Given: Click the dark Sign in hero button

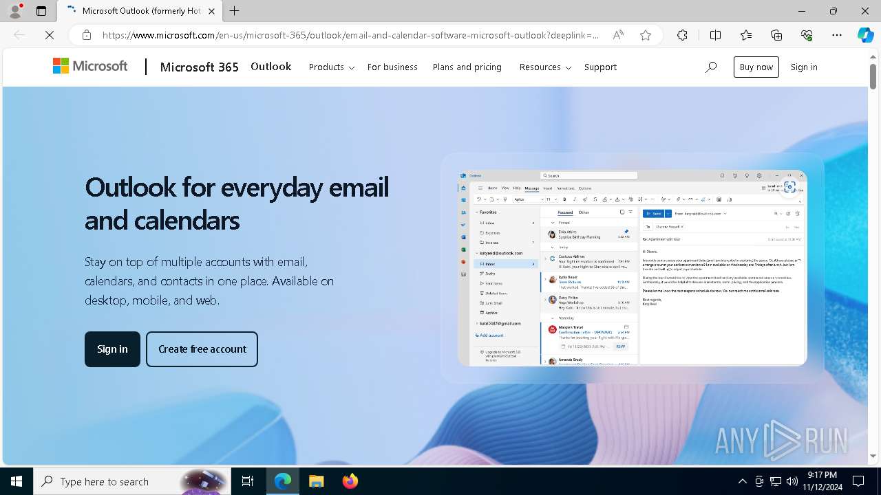Looking at the screenshot, I should coord(112,349).
